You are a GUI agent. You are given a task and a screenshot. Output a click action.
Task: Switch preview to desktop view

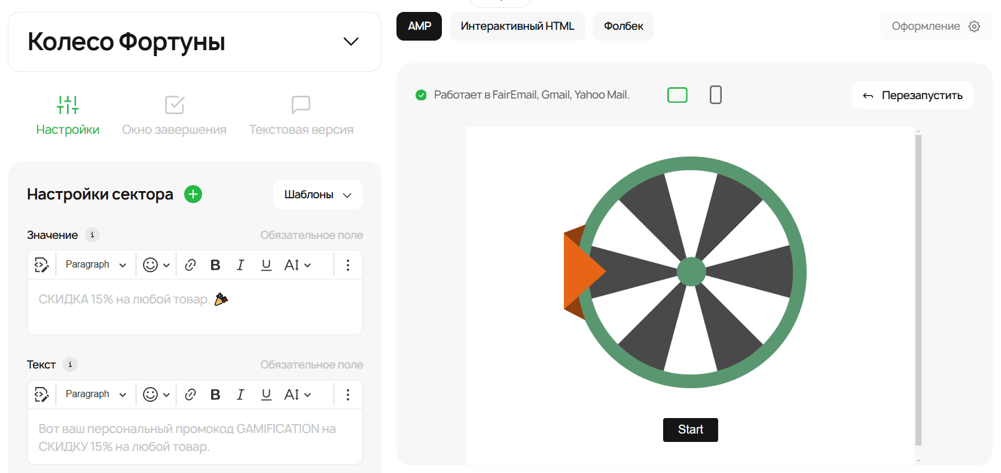pos(677,95)
